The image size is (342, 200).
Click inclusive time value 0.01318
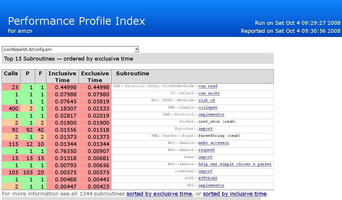(62, 158)
